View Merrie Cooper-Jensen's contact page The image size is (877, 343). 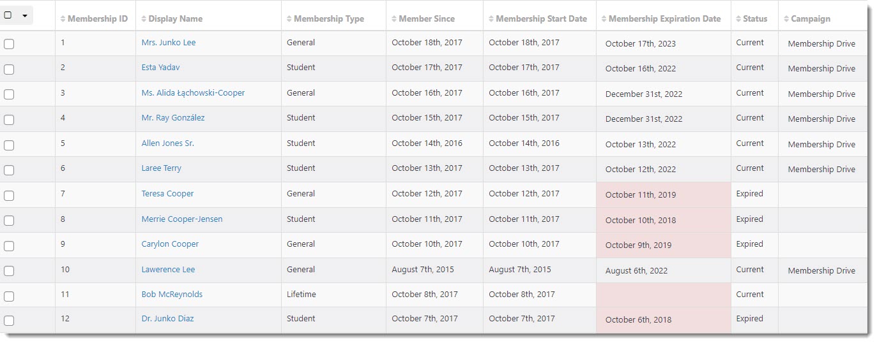pyautogui.click(x=182, y=219)
